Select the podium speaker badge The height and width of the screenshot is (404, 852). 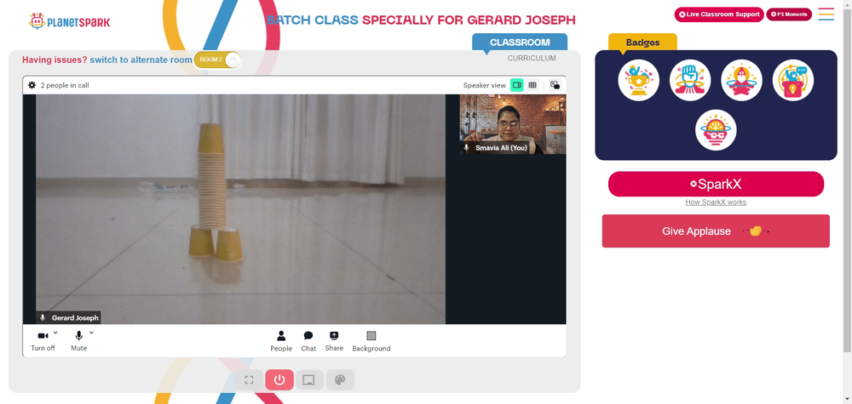(793, 80)
